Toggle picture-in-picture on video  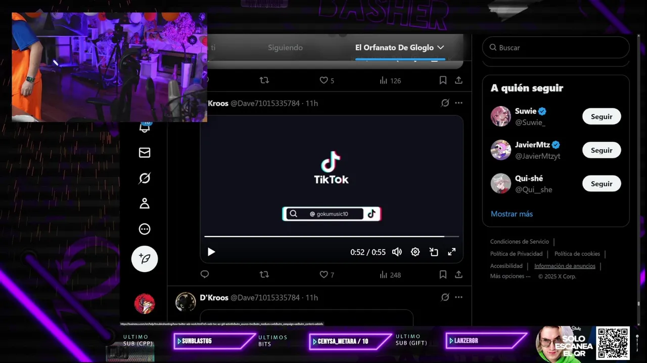434,252
